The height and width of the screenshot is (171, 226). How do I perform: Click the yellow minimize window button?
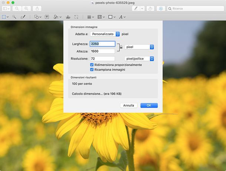pyautogui.click(x=8, y=3)
